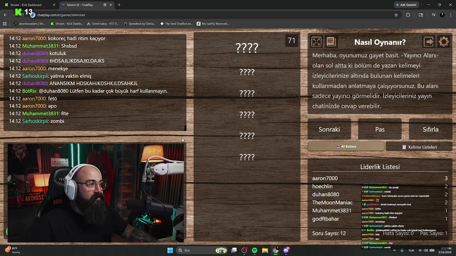
Task: Bookmark this page with the star icon
Action: [x=396, y=15]
